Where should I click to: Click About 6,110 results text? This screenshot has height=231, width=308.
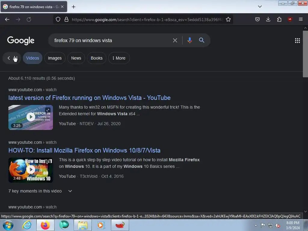[42, 79]
